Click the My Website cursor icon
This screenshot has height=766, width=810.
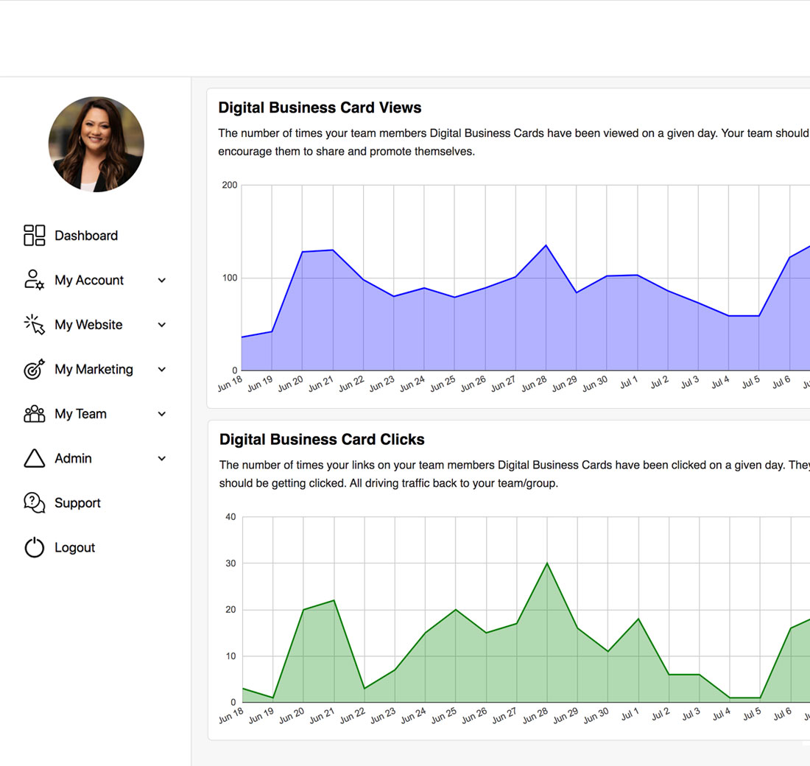pyautogui.click(x=34, y=325)
